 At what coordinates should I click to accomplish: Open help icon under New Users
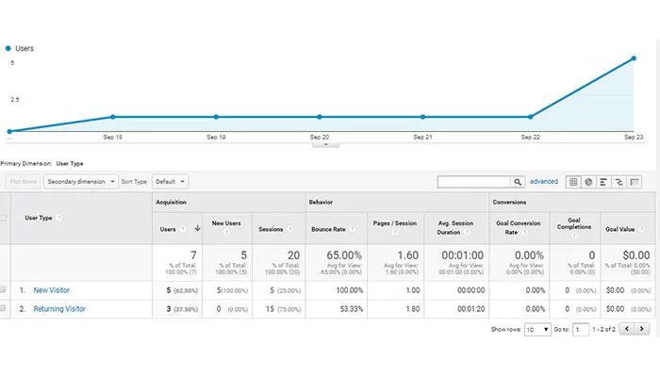coord(226,232)
